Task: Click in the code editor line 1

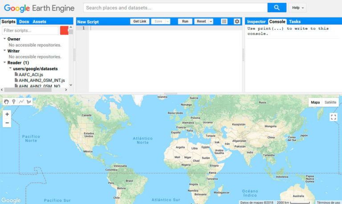Action: click(166, 28)
